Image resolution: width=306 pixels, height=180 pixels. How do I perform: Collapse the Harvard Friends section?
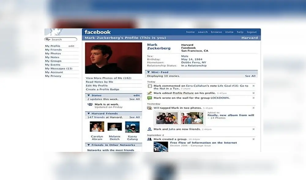tap(89, 114)
